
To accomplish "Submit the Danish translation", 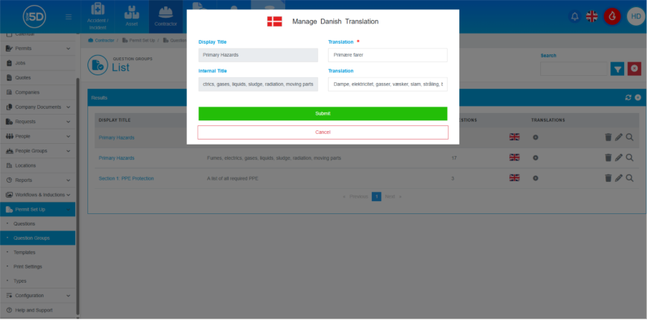I will click(322, 113).
